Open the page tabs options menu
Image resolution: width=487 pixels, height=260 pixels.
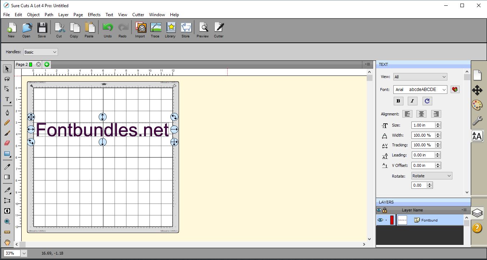(367, 64)
